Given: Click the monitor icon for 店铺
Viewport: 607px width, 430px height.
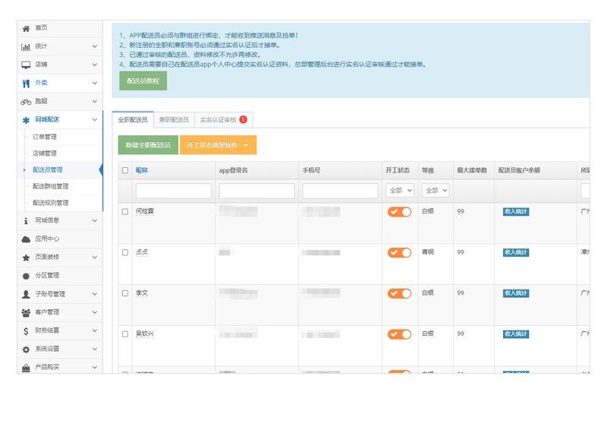Looking at the screenshot, I should coord(26,65).
